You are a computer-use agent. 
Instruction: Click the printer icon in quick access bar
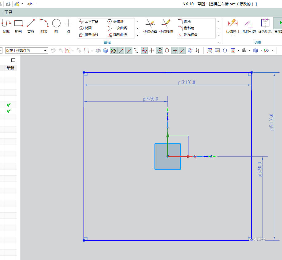8,4
